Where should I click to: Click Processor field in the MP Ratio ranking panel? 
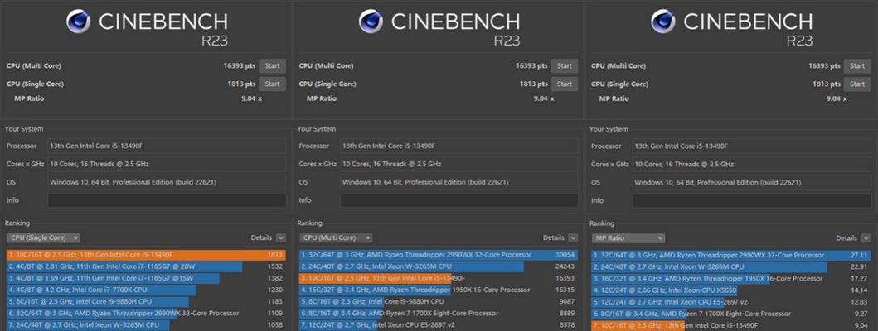point(751,146)
